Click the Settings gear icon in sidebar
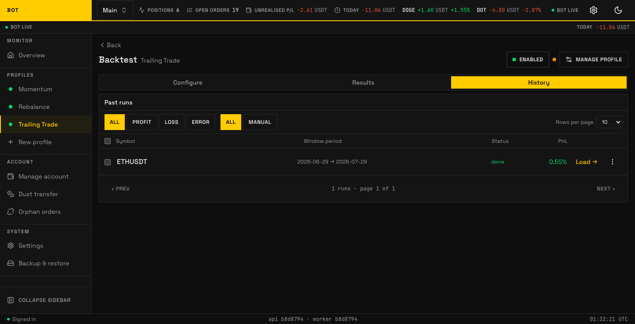The width and height of the screenshot is (635, 324). tap(11, 246)
